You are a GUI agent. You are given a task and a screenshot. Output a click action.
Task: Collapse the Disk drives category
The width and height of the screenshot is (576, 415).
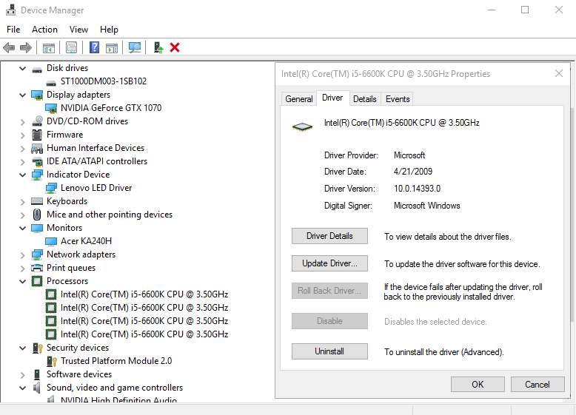click(x=23, y=68)
